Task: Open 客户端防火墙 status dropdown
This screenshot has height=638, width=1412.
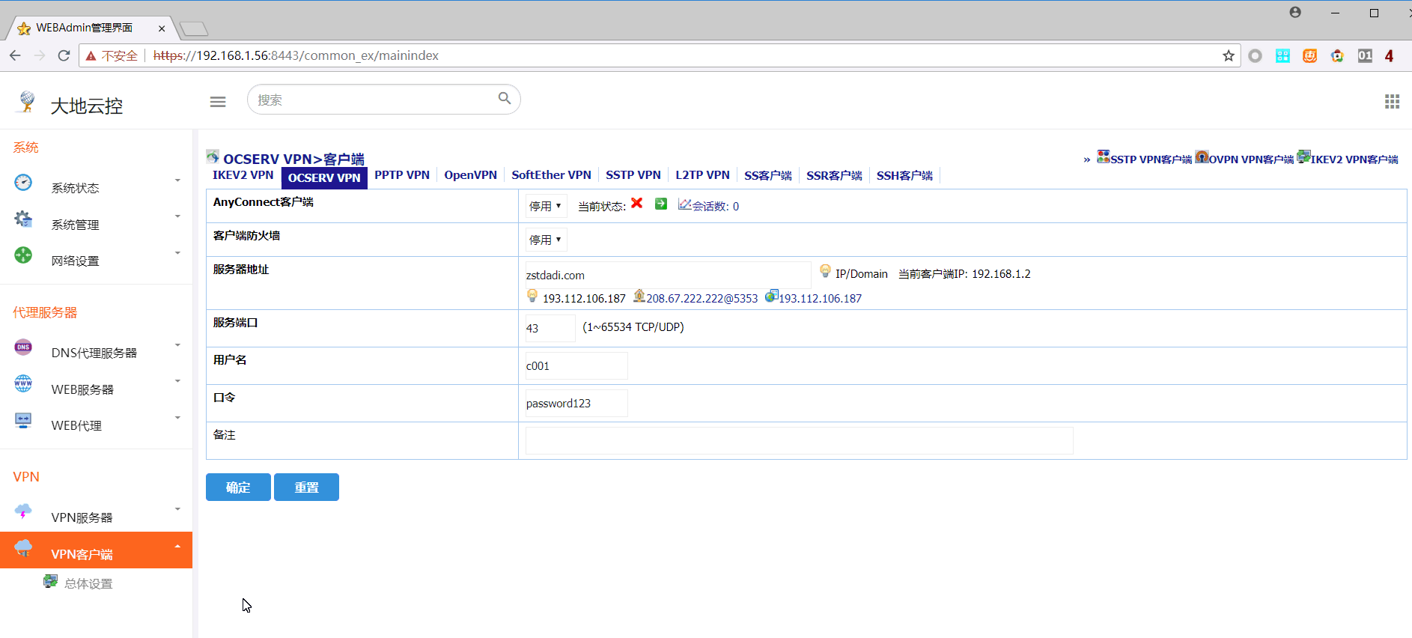Action: click(545, 240)
